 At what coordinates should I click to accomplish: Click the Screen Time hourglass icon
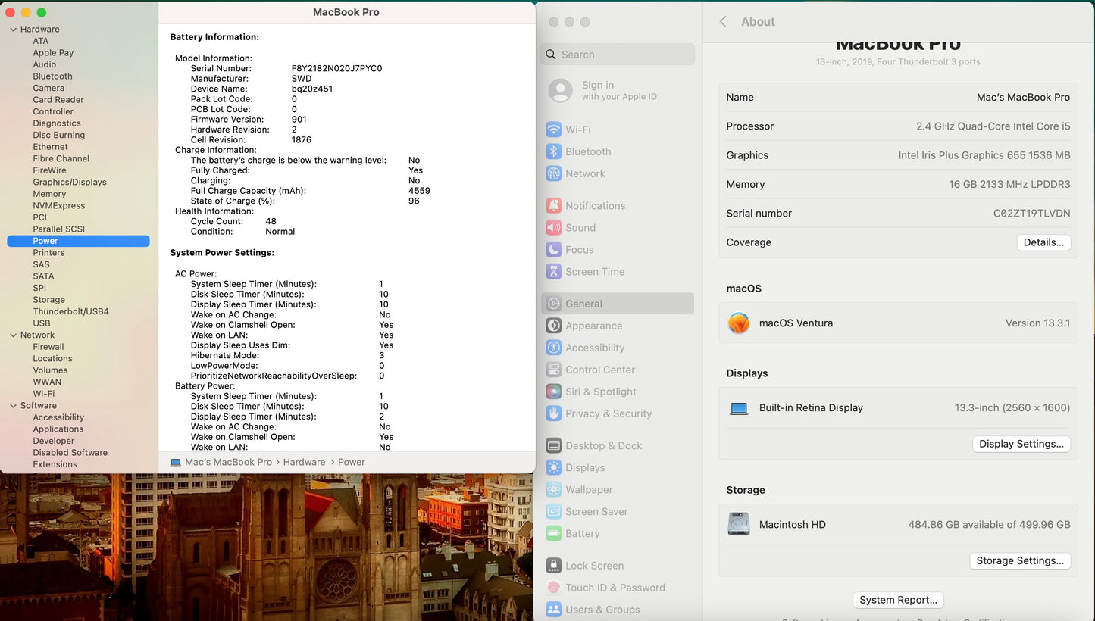(x=554, y=272)
